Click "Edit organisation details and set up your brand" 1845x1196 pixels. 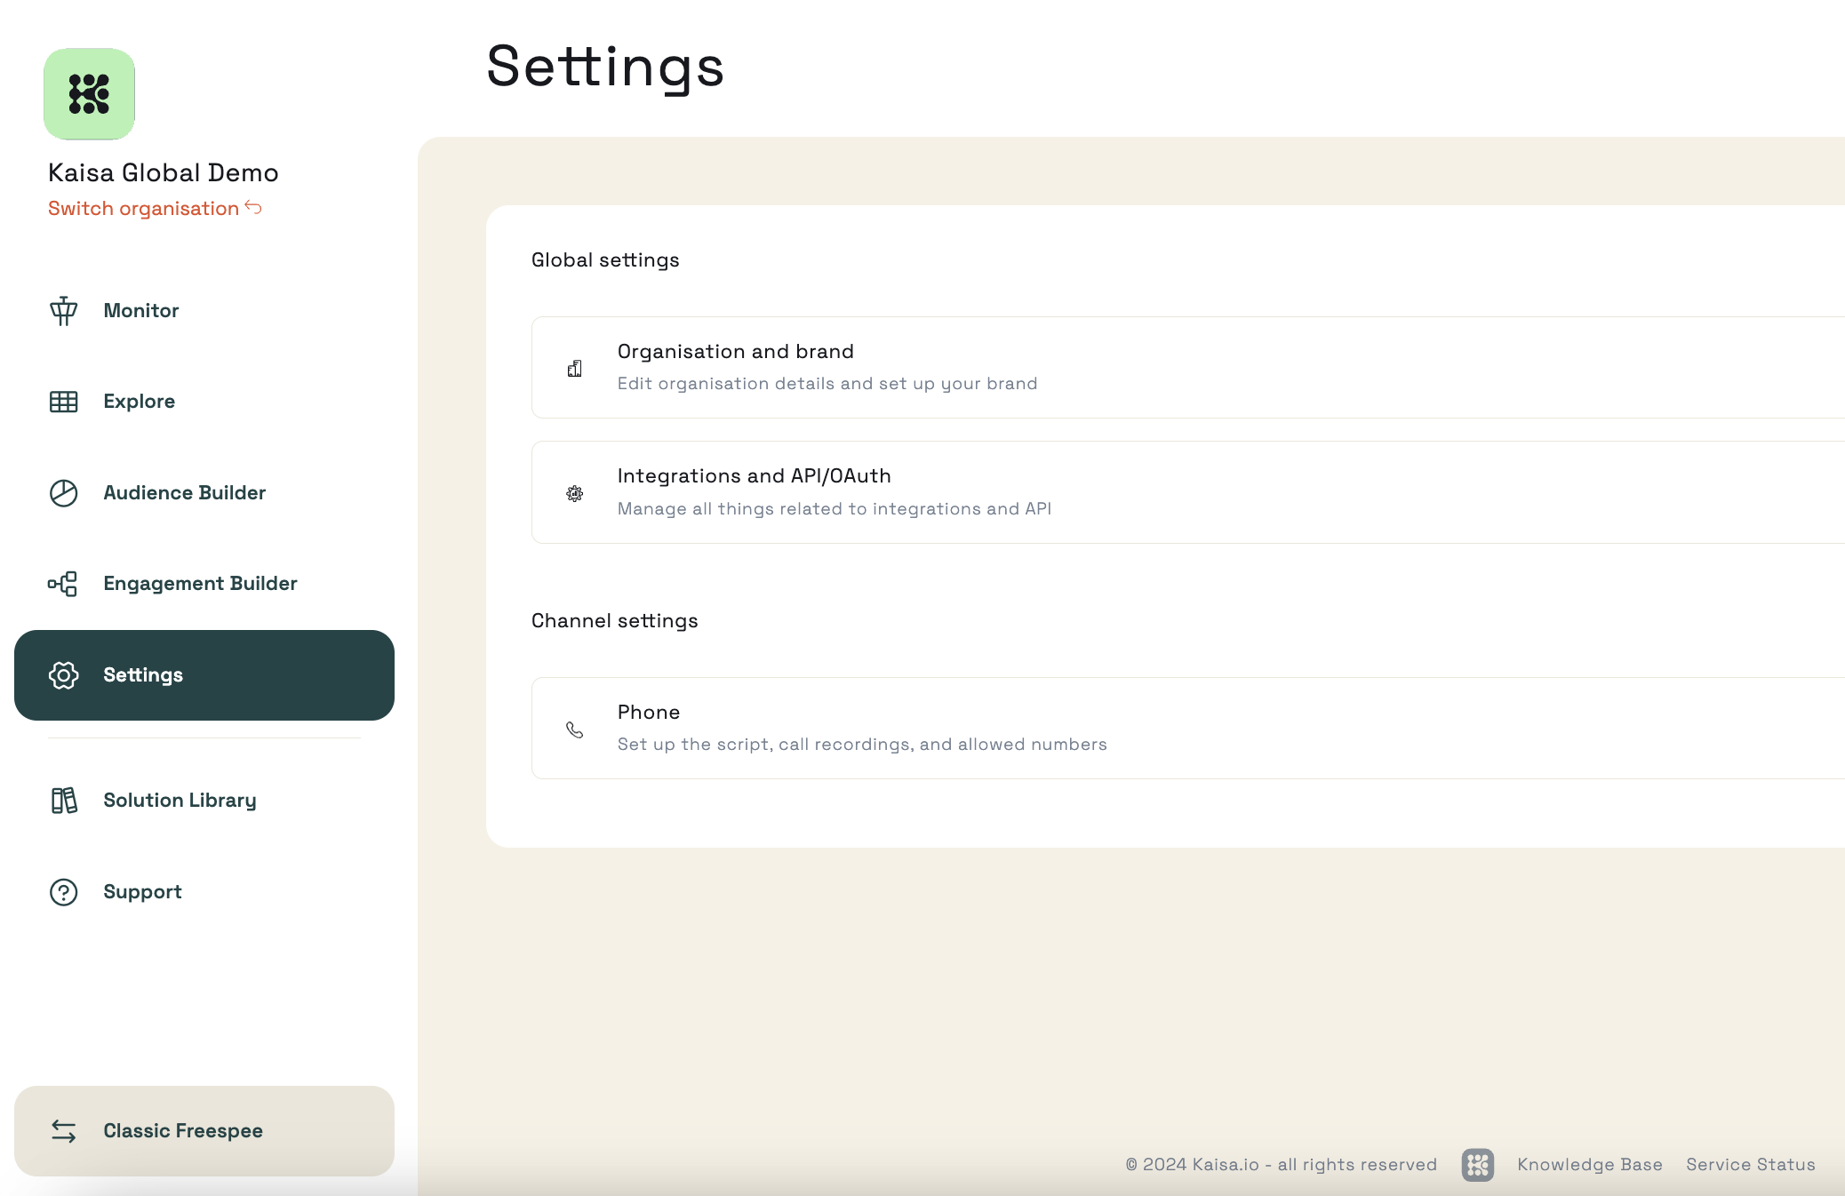[827, 384]
